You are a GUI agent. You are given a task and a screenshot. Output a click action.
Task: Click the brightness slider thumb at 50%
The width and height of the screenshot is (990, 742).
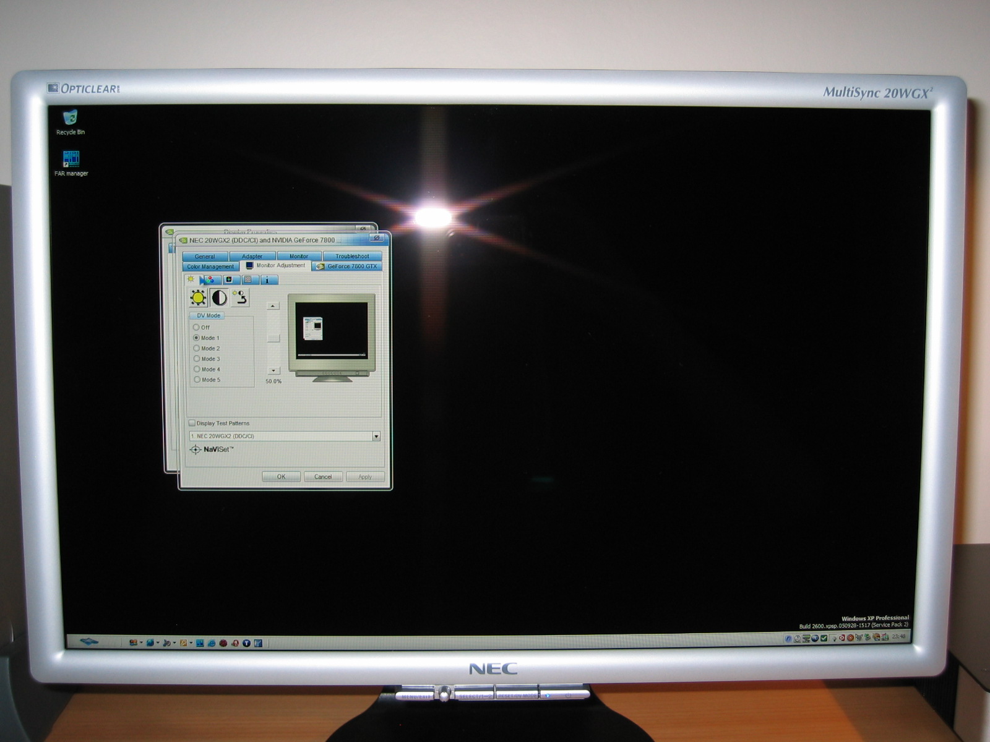click(x=273, y=338)
